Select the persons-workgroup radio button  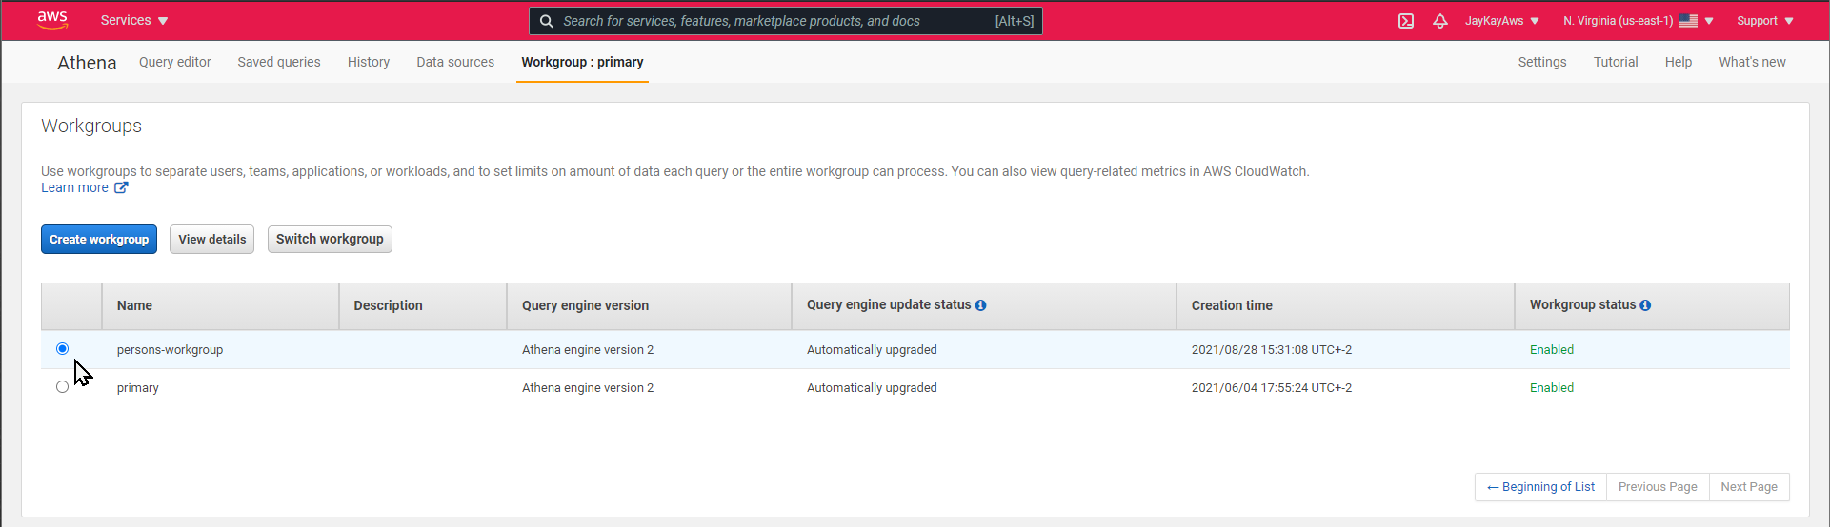point(63,349)
